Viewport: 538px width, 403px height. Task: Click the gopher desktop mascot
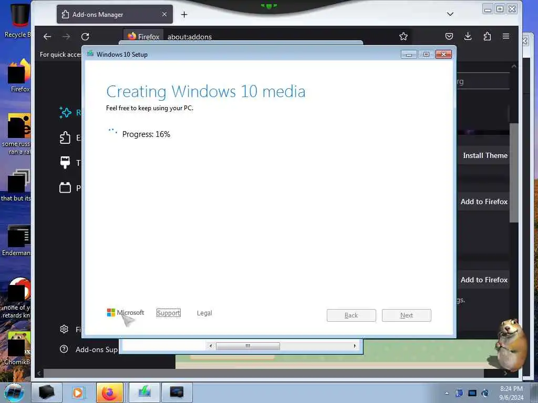click(x=511, y=345)
